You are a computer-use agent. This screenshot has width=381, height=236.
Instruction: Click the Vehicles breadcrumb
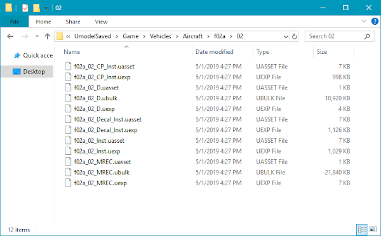[x=161, y=36]
